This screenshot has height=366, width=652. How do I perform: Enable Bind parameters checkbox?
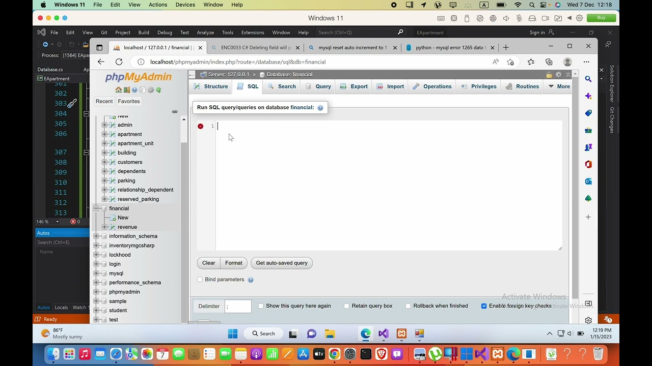point(200,280)
